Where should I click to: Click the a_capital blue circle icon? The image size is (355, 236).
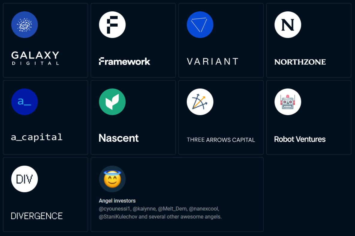click(x=25, y=102)
